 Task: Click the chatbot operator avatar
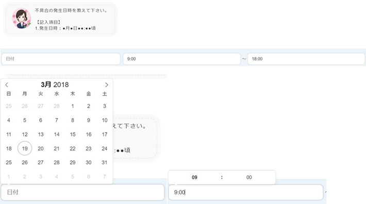[x=22, y=18]
